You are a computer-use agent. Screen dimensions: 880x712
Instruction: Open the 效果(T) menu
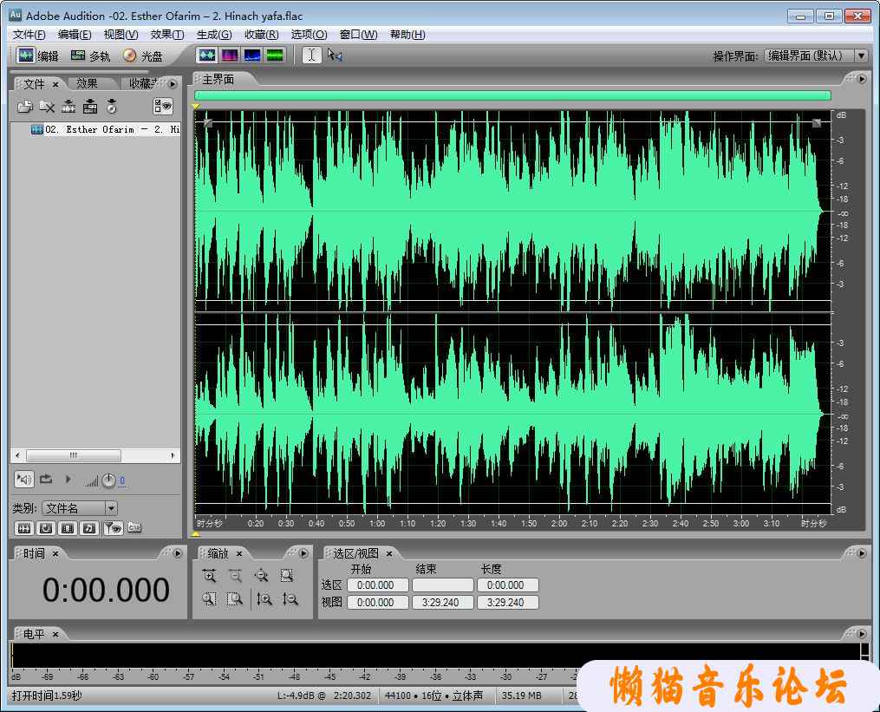(166, 35)
